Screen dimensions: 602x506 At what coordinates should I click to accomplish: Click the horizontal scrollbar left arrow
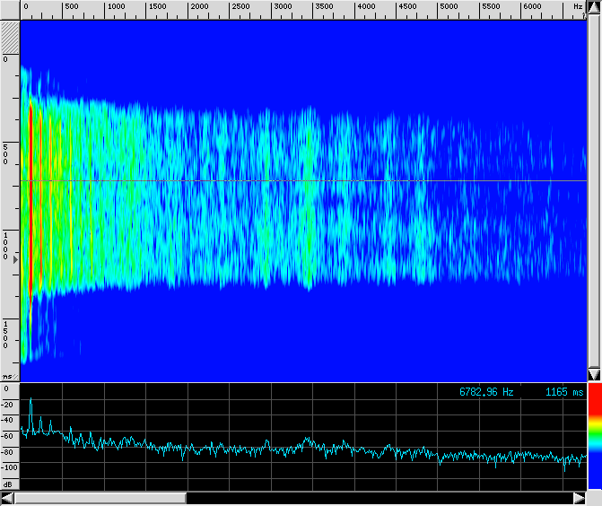7,498
